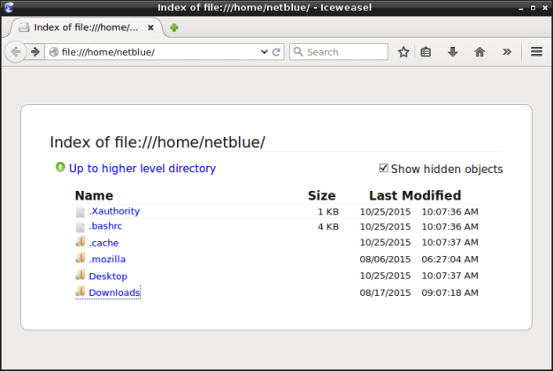
Task: Sort by the Size column header
Action: (322, 195)
